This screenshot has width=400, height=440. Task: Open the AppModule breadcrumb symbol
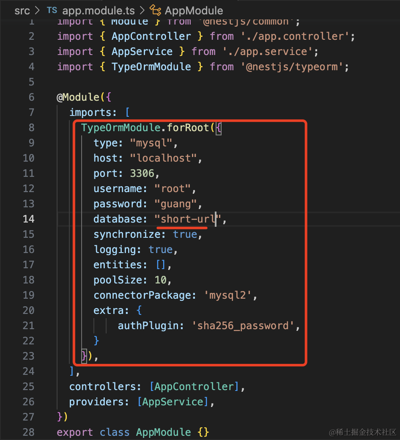[x=194, y=10]
